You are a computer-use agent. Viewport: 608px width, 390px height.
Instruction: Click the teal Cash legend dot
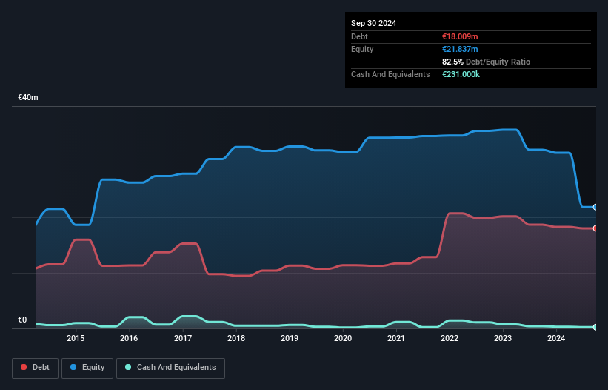(128, 367)
